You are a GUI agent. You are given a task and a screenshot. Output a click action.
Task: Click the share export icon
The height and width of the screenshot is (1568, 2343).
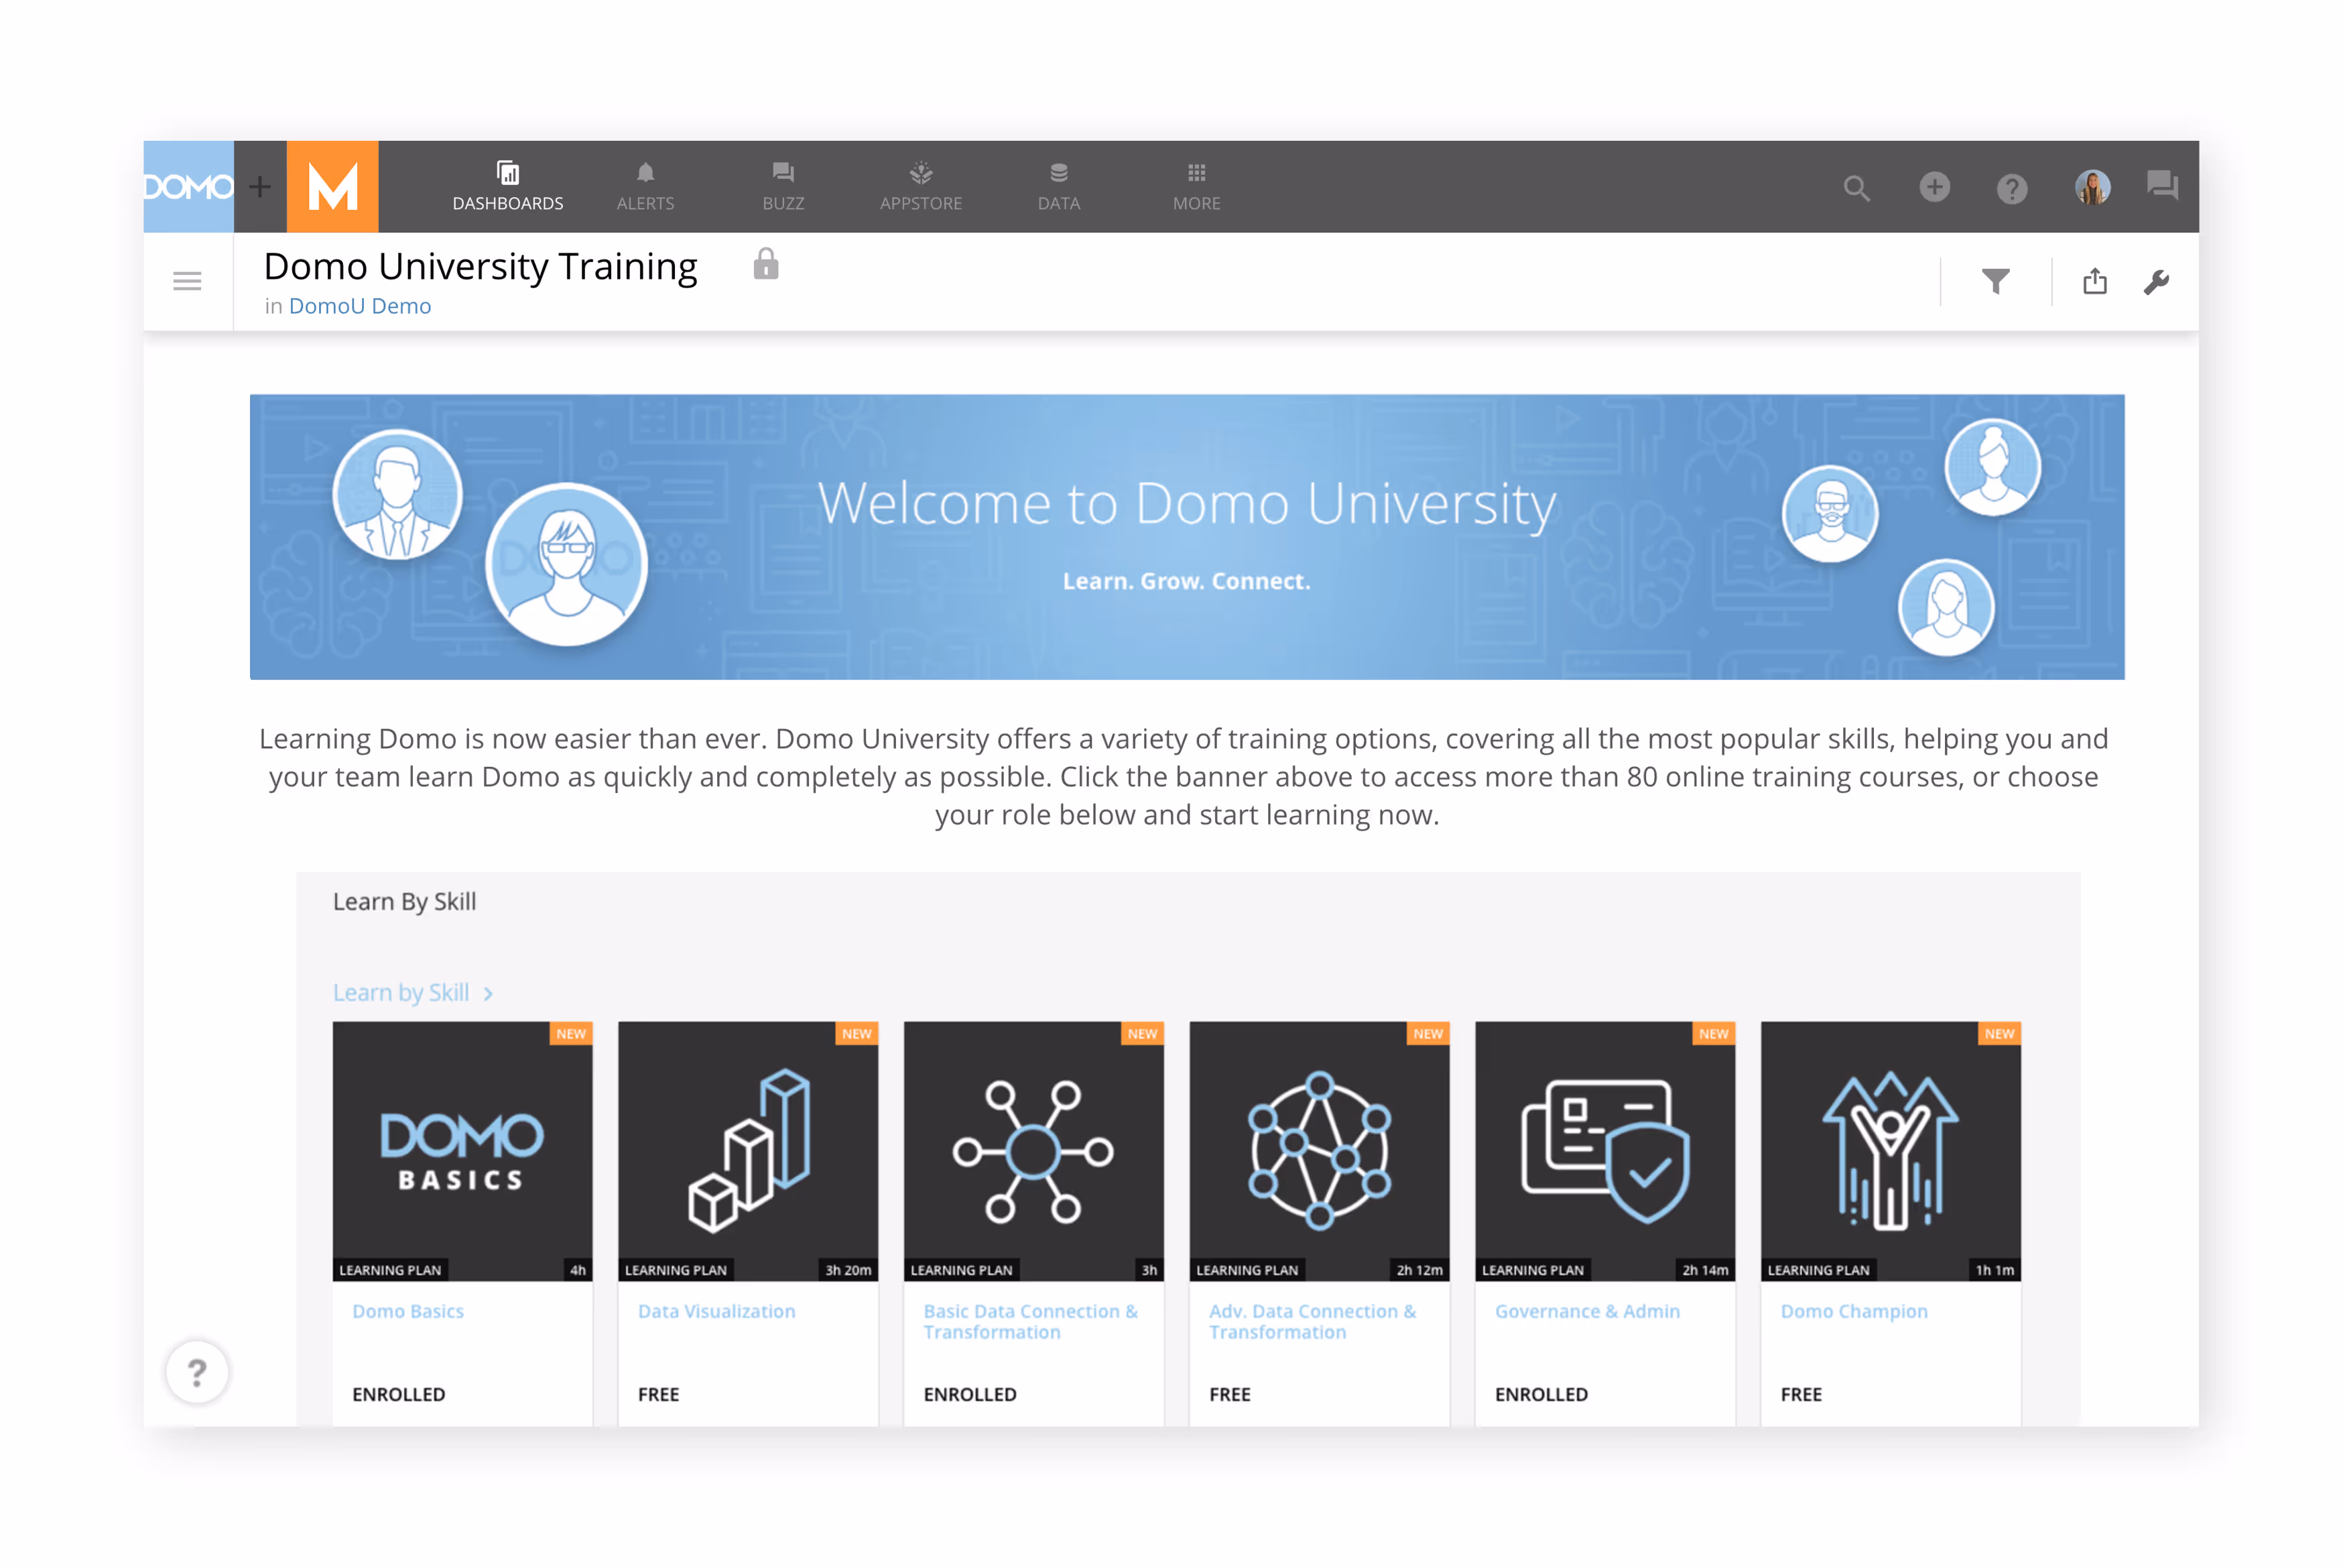tap(2095, 281)
